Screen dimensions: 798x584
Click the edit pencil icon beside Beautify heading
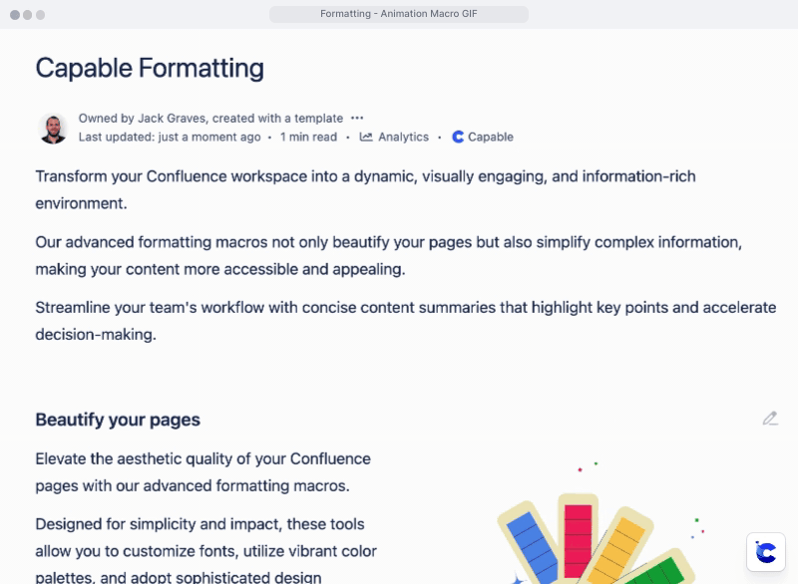coord(770,419)
